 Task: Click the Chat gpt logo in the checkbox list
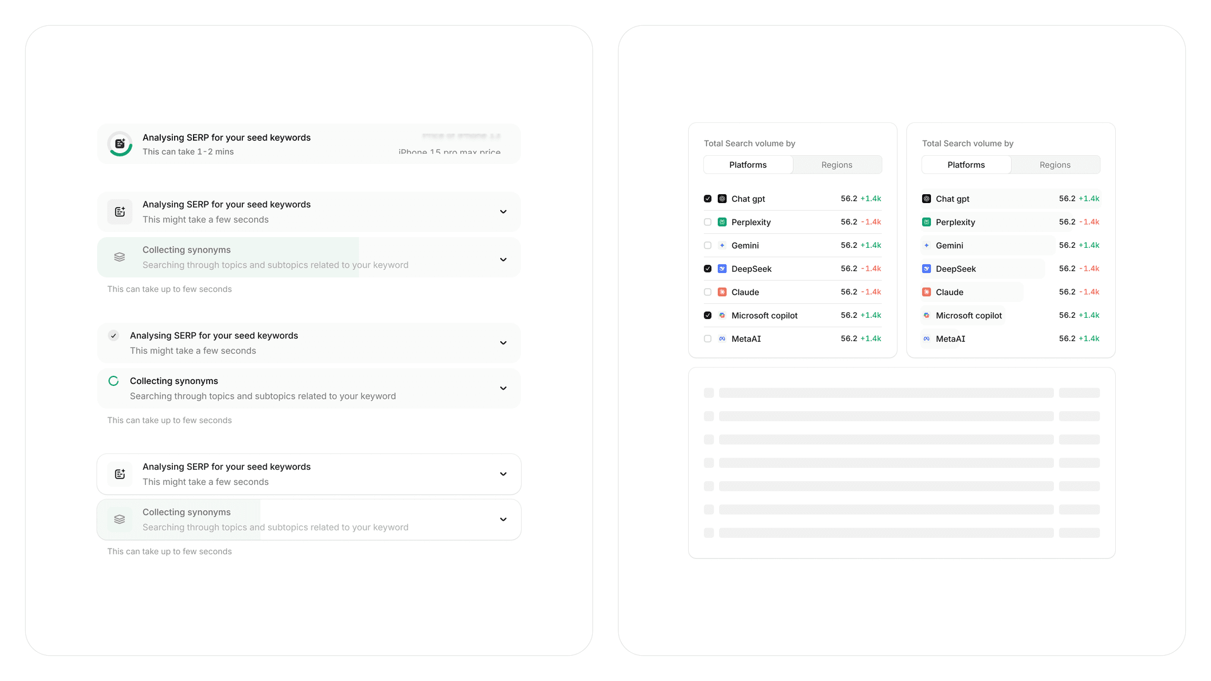722,199
